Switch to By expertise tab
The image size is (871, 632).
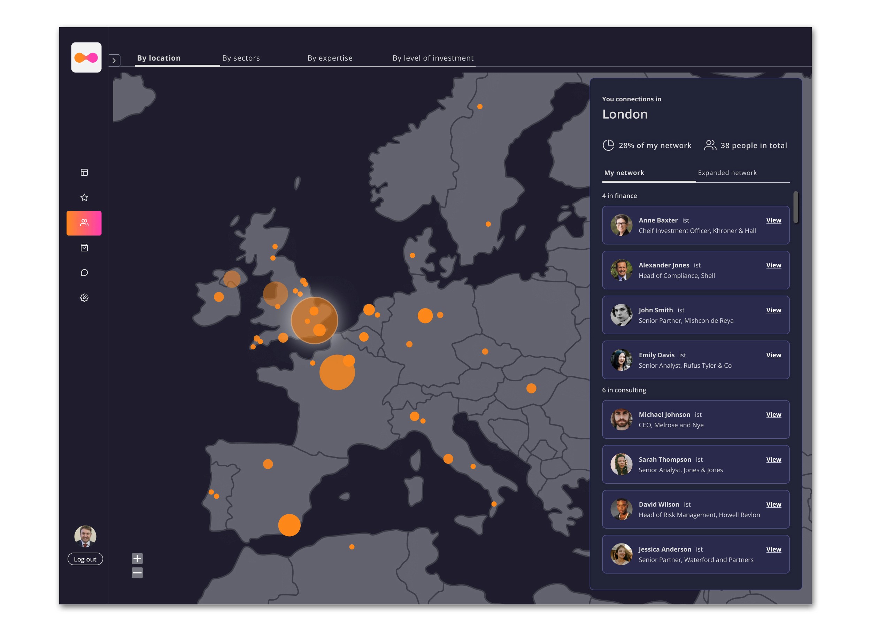coord(330,58)
